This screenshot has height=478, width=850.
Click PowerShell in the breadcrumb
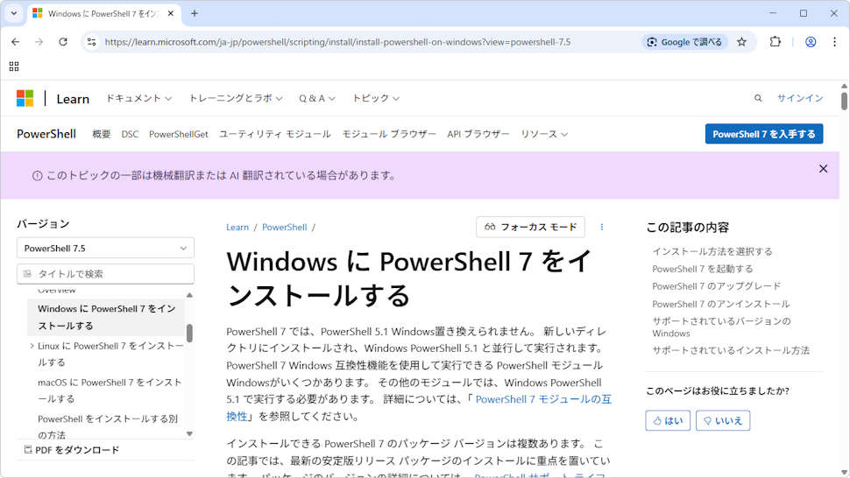tap(285, 228)
